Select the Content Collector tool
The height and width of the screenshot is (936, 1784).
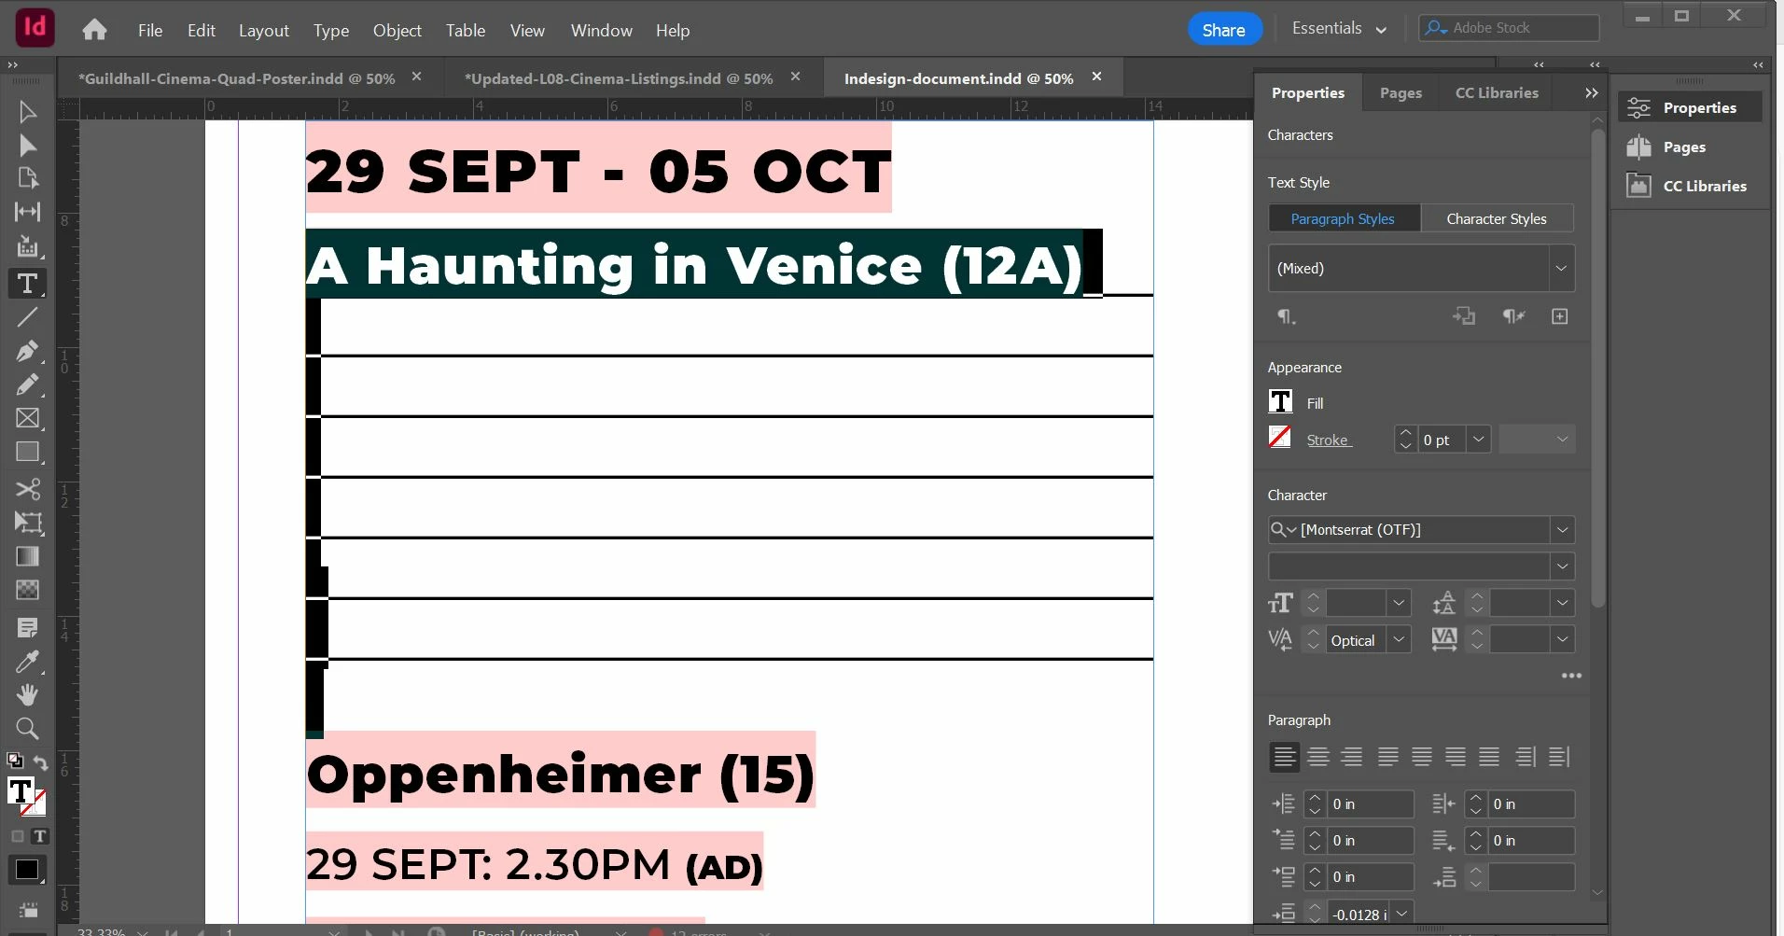tap(27, 246)
